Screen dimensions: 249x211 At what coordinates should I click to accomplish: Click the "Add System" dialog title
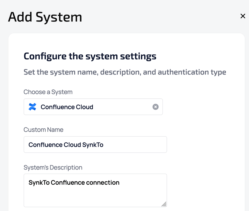pyautogui.click(x=45, y=17)
